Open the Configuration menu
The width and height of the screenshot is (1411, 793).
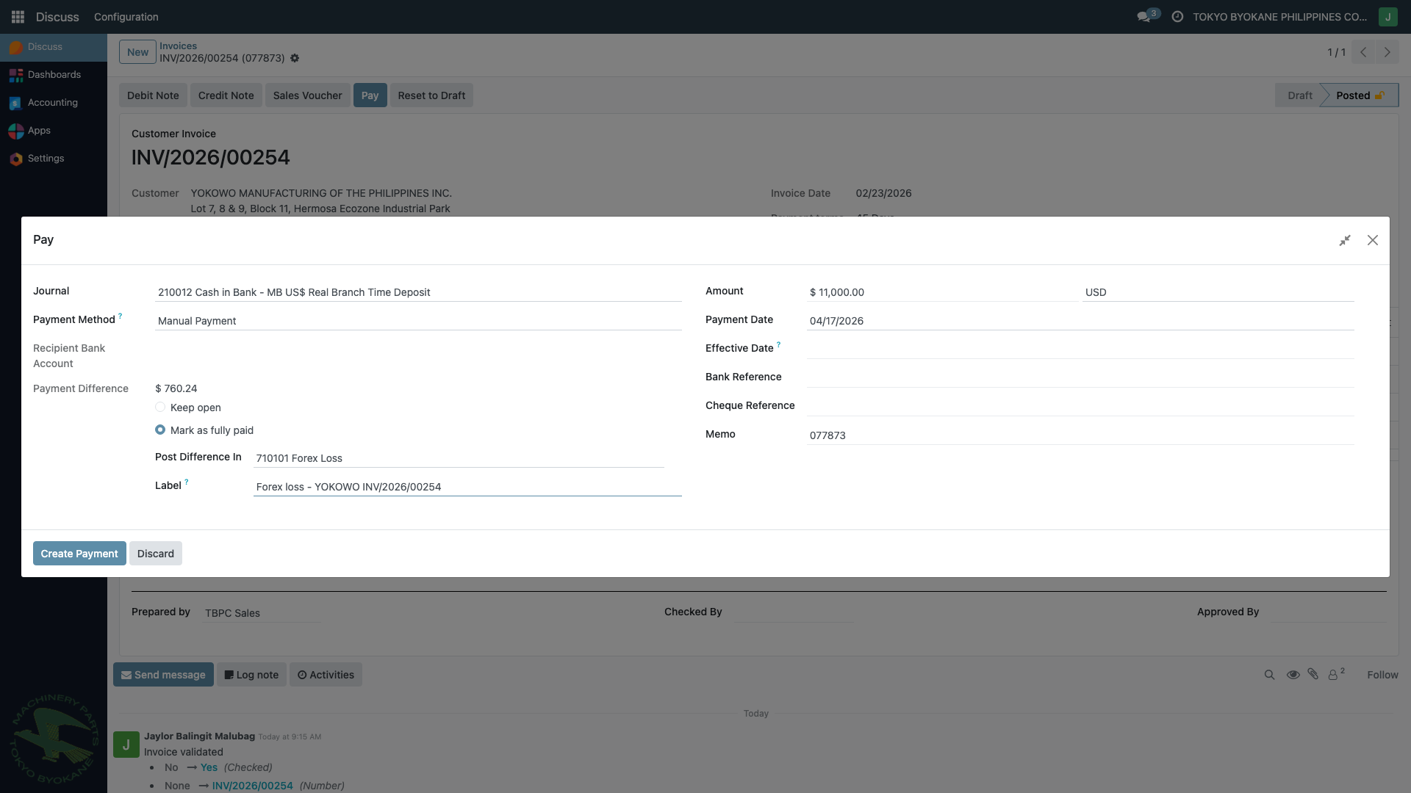pyautogui.click(x=126, y=16)
